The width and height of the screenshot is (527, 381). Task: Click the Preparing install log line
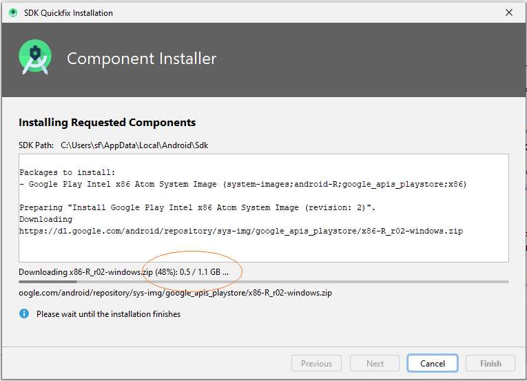pyautogui.click(x=197, y=207)
